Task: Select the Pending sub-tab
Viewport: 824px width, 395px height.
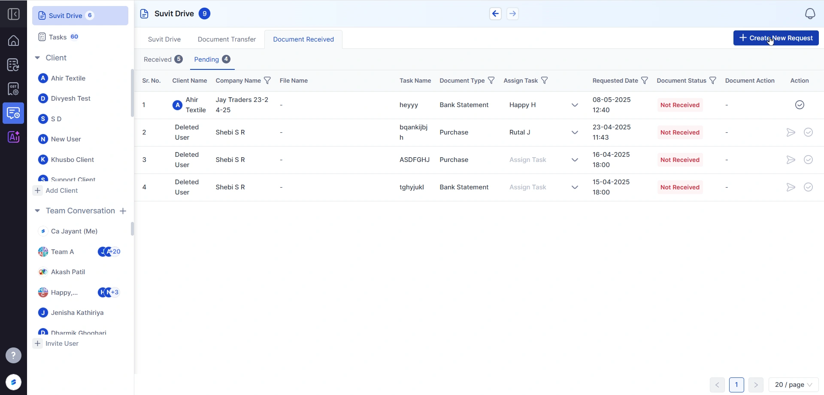Action: [212, 60]
